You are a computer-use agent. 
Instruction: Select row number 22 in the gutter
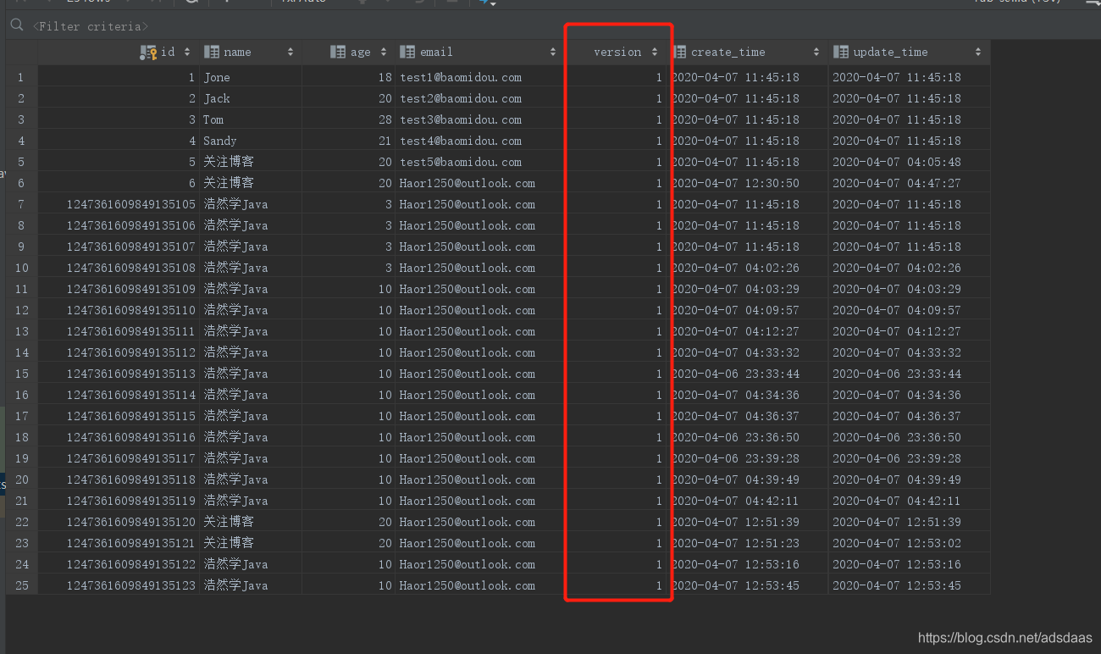click(x=21, y=522)
